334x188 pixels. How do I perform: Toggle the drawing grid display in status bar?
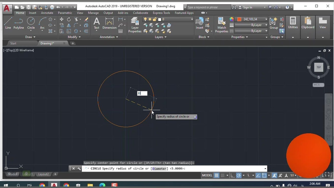click(217, 175)
